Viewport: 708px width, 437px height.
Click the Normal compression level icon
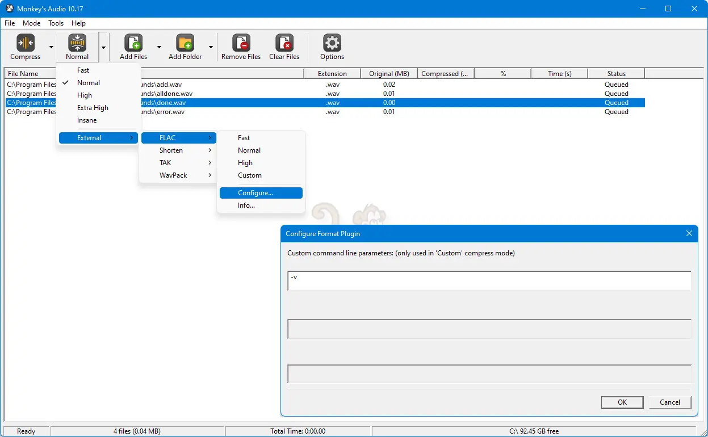point(77,43)
